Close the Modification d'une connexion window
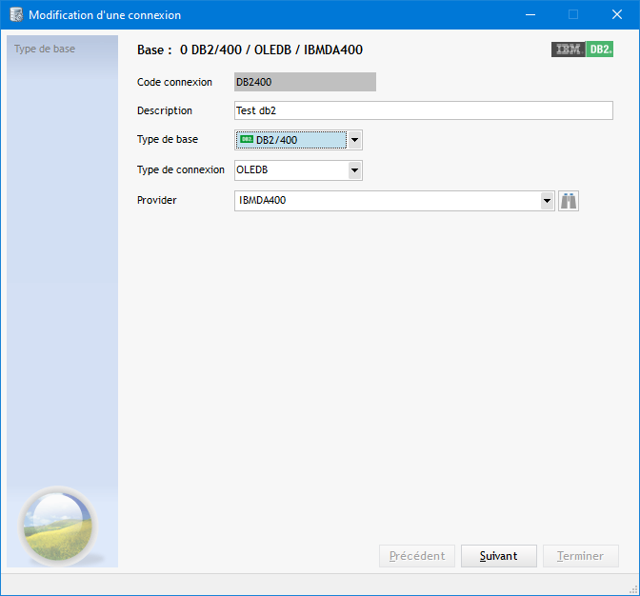This screenshot has width=640, height=596. (x=617, y=14)
